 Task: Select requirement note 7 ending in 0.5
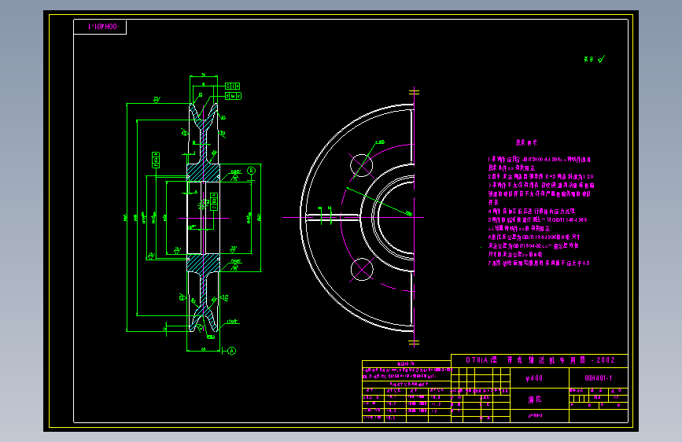pos(539,263)
